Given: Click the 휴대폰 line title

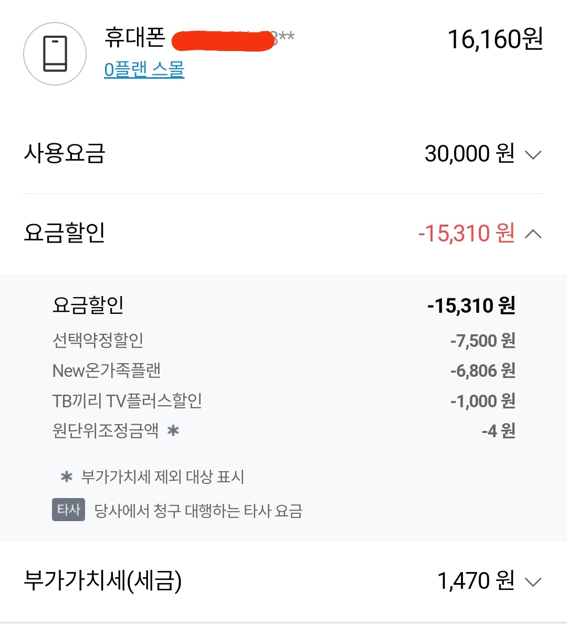Looking at the screenshot, I should point(135,38).
